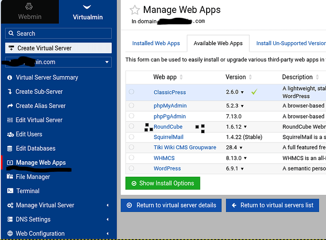Click the Edit Databases stack icon
326x240 pixels.
point(10,149)
